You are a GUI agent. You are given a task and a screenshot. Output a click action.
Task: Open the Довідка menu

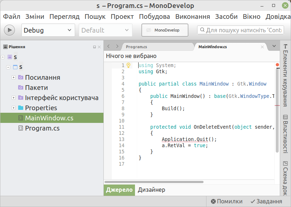click(278, 17)
